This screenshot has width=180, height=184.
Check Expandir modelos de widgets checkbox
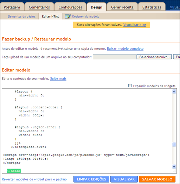pos(130,85)
